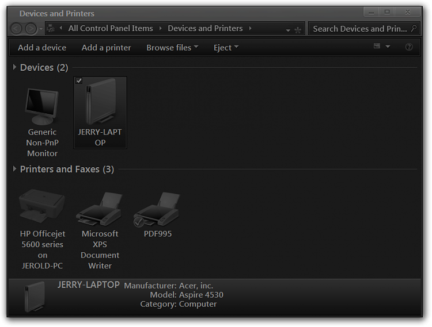Select the HP Officejet 5600 series printer icon

coord(42,206)
